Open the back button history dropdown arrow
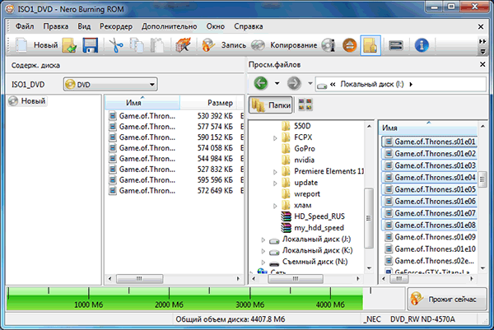This screenshot has height=330, width=494. (277, 83)
